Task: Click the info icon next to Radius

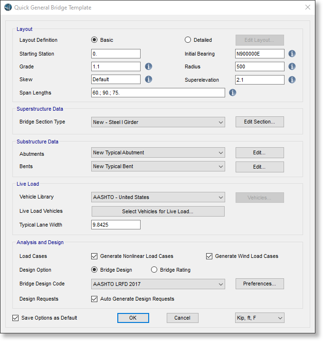Action: (292, 66)
